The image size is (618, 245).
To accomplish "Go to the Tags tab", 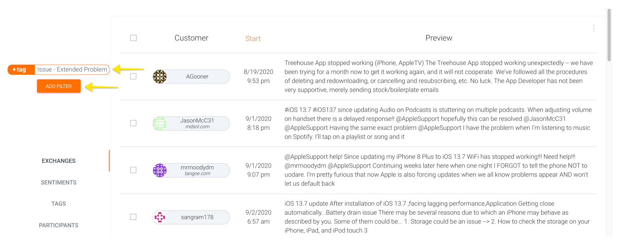I will (x=59, y=204).
